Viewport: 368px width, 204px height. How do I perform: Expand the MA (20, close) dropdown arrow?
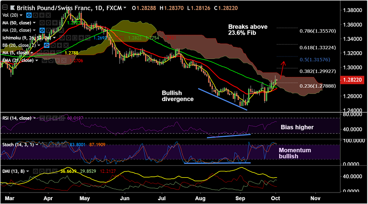point(34,30)
